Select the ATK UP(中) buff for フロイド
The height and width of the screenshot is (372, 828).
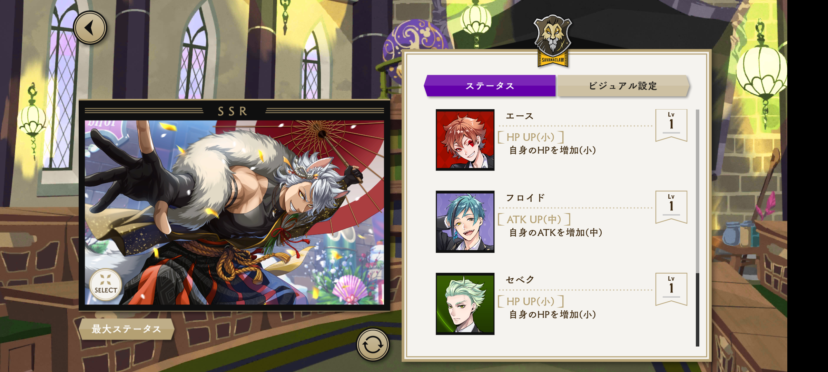[x=534, y=219]
